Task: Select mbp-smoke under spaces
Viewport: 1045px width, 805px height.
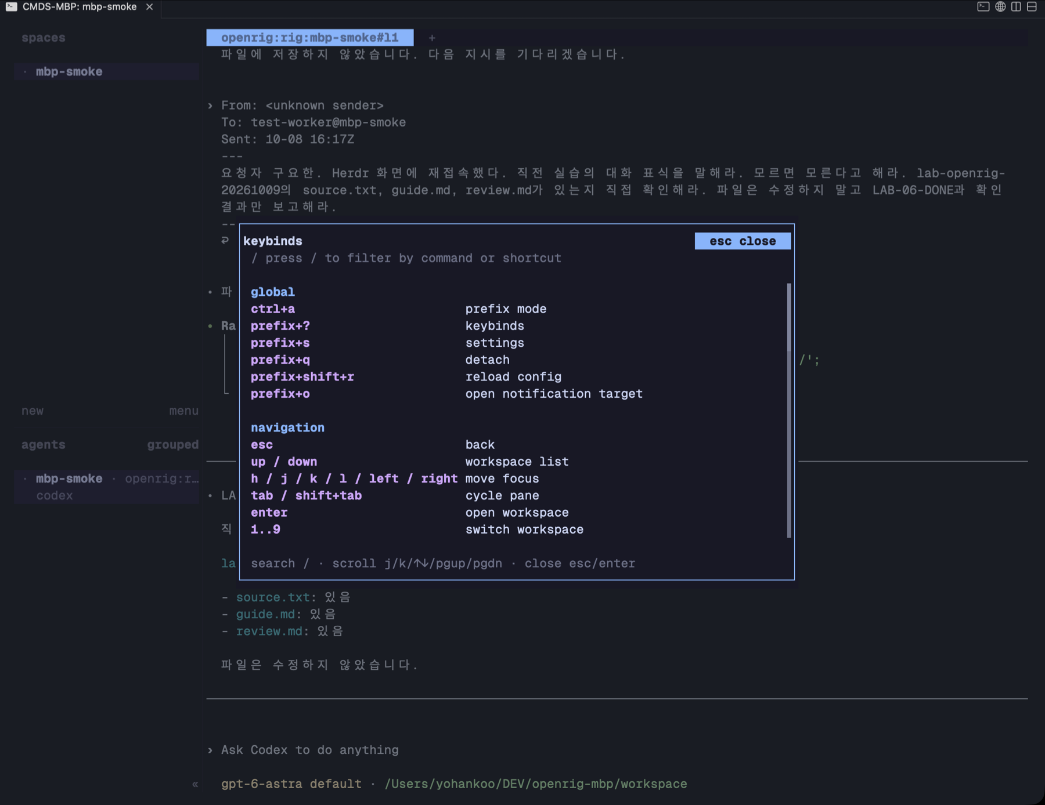Action: pos(107,72)
